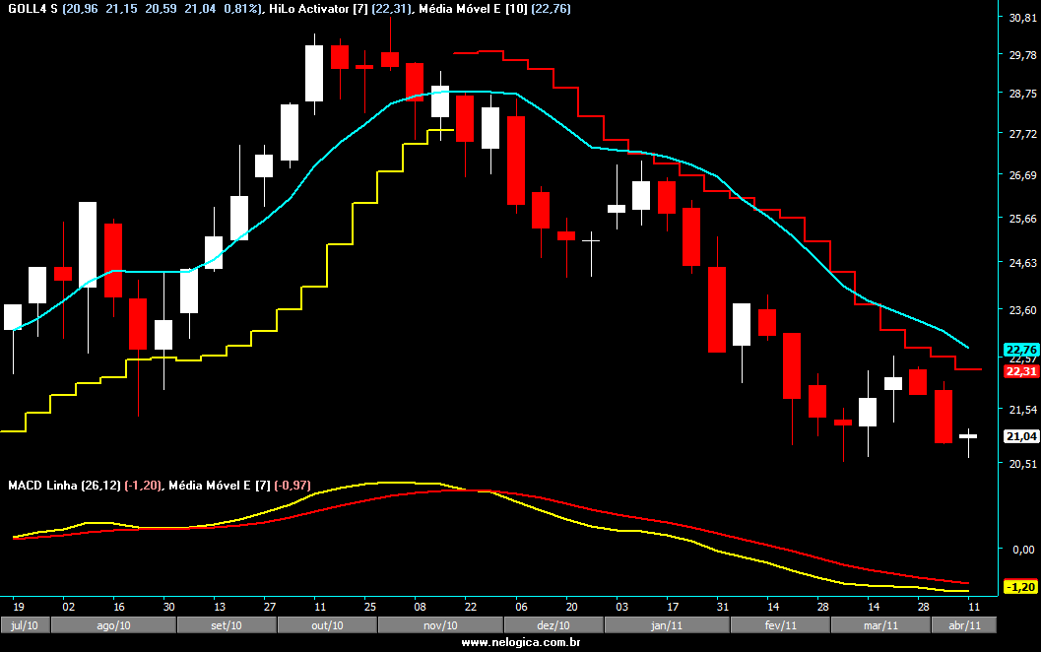The height and width of the screenshot is (652, 1041).
Task: Click date label 11 above out/10
Action: coord(320,606)
